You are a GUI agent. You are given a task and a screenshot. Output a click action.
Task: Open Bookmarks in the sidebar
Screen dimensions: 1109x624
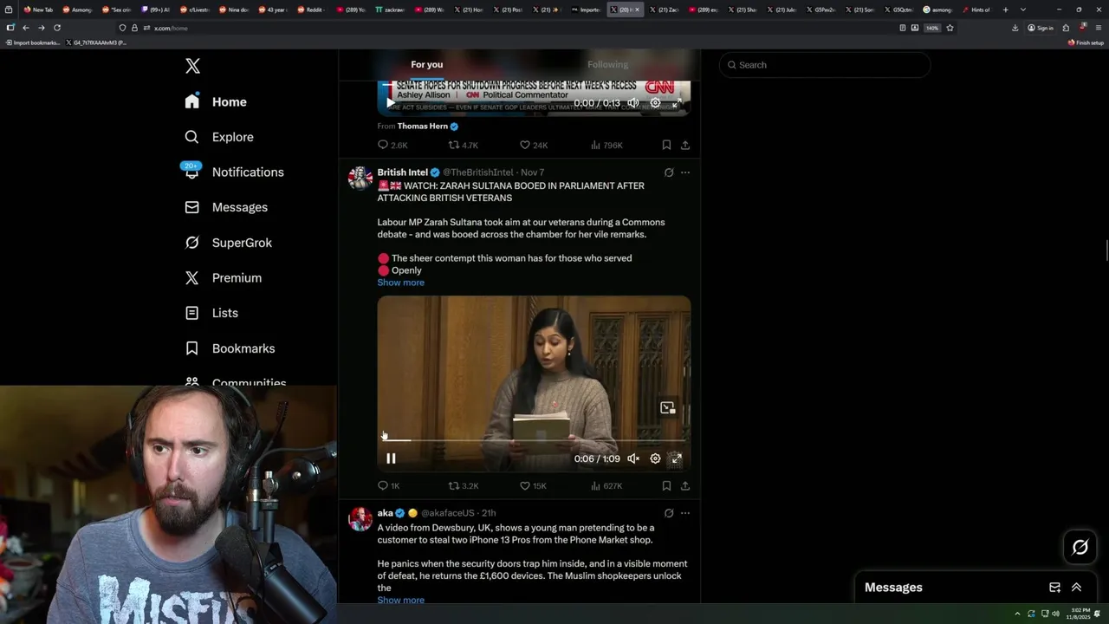(230, 348)
